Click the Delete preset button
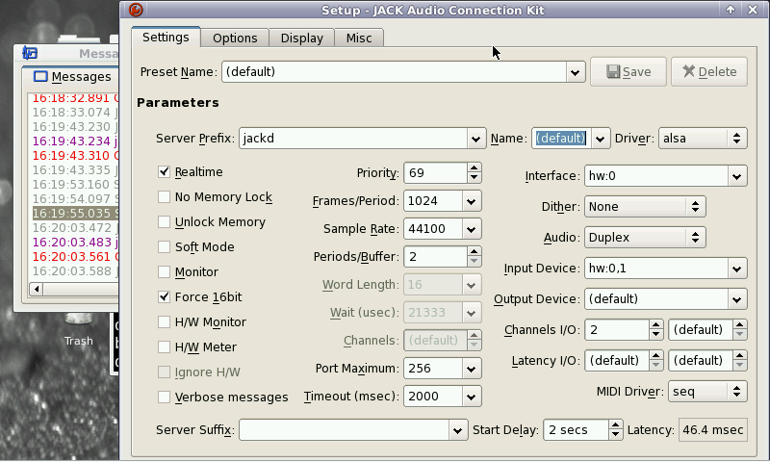 pos(708,71)
